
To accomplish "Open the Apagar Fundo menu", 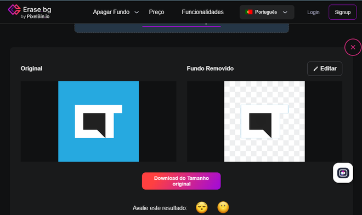I will coord(111,12).
